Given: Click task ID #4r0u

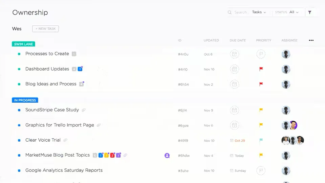Looking at the screenshot, I should (183, 54).
